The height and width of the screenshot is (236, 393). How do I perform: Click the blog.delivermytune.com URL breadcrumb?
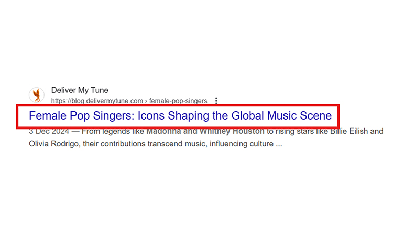click(129, 101)
